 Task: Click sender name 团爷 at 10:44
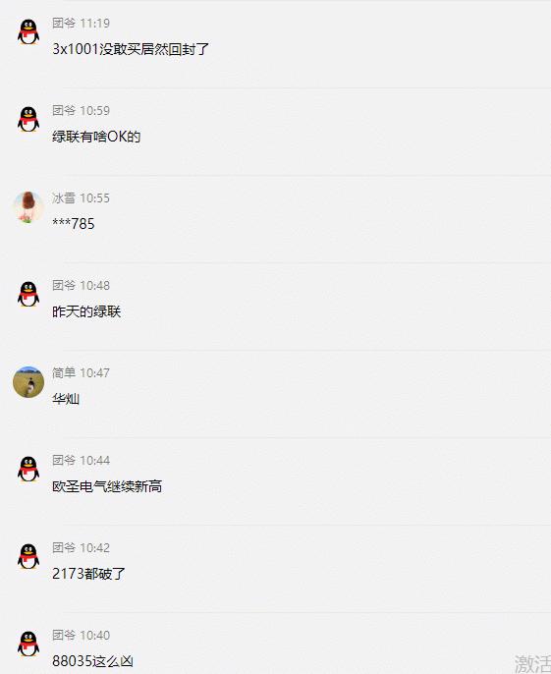click(x=64, y=461)
